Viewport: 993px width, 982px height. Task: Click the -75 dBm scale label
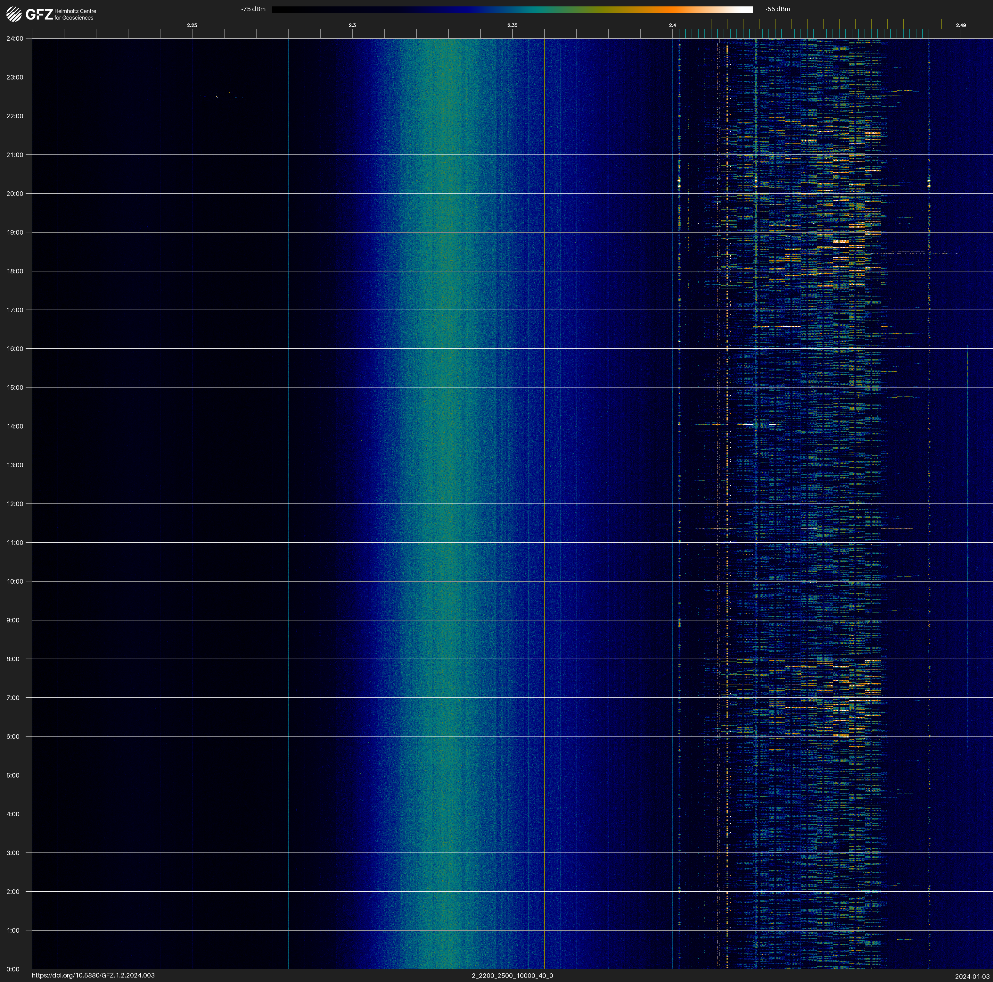(x=253, y=9)
